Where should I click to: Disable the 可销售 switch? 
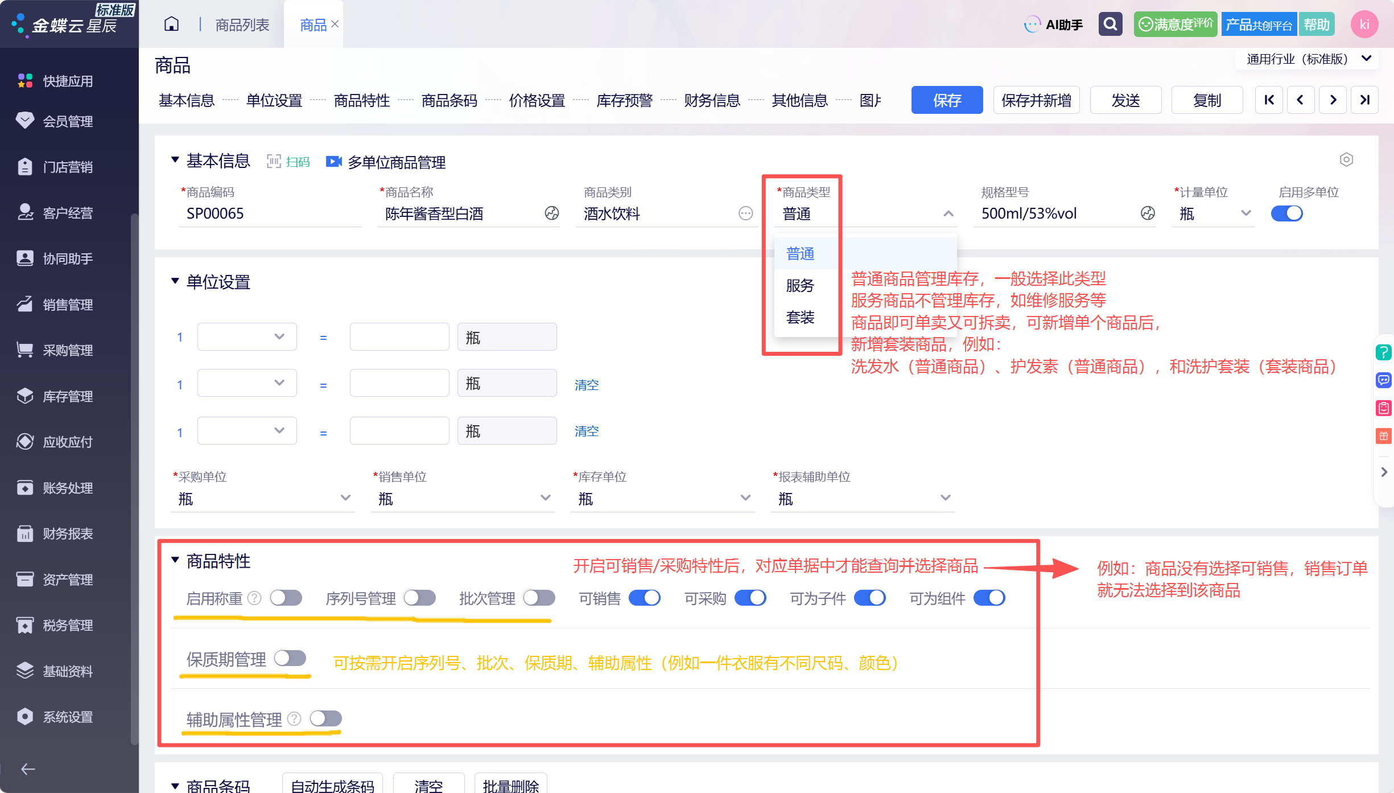(x=645, y=598)
